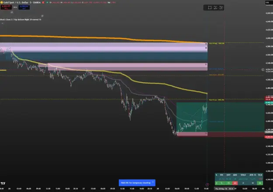Click the red 60 cell in the stats table

click(x=235, y=183)
